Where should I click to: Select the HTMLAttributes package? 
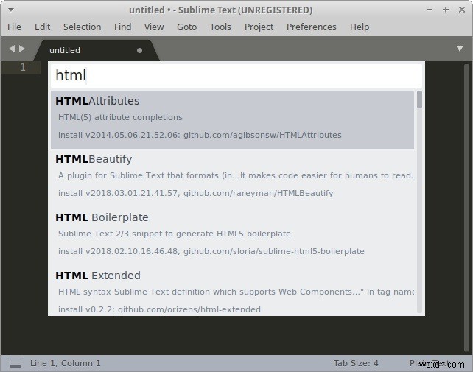(x=232, y=119)
